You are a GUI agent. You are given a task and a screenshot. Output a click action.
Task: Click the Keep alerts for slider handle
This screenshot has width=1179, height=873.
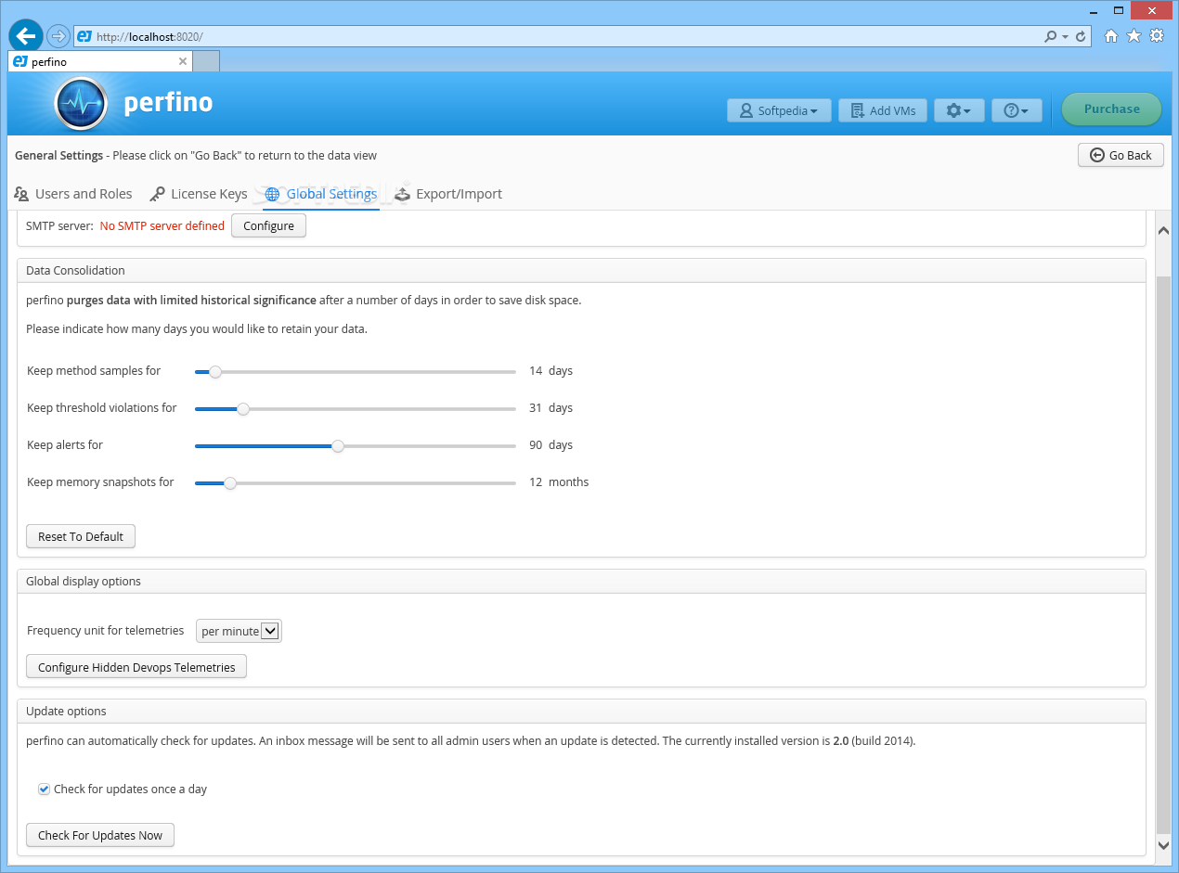338,445
